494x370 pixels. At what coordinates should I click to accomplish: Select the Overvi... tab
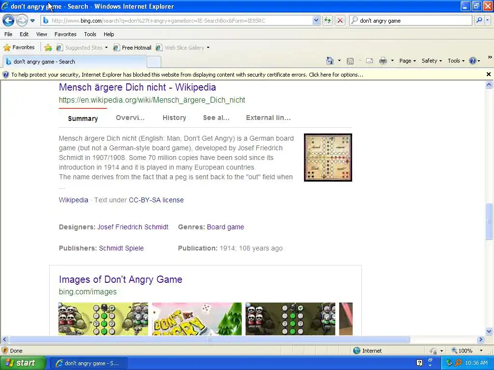130,118
